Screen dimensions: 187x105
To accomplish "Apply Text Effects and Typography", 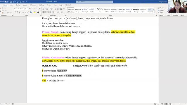I will tap(31, 12).
